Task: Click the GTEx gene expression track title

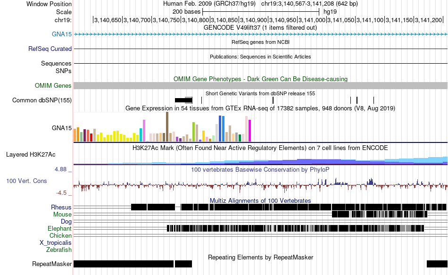Action: pos(260,108)
